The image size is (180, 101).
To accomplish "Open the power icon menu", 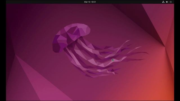I will (x=171, y=2).
